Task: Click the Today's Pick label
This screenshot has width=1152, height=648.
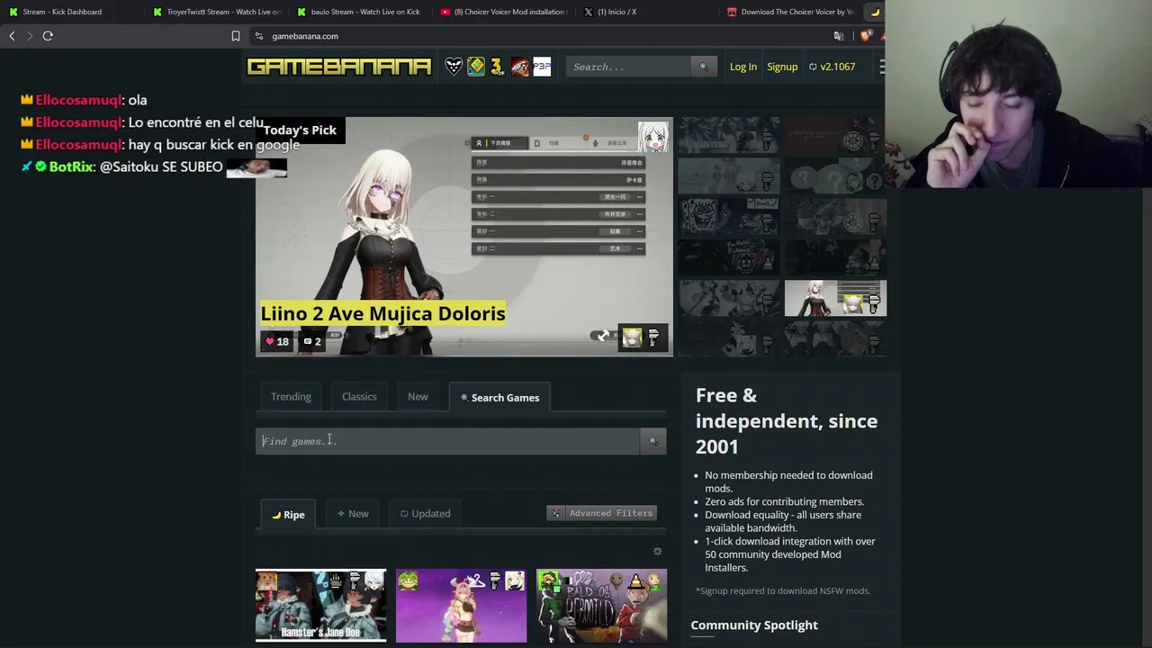Action: (x=300, y=130)
